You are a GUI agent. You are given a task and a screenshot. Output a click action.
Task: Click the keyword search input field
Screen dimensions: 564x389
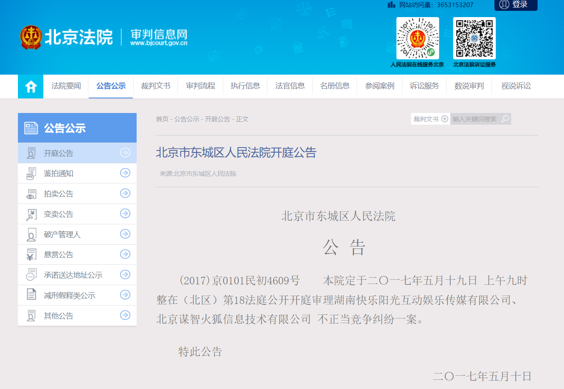(475, 119)
